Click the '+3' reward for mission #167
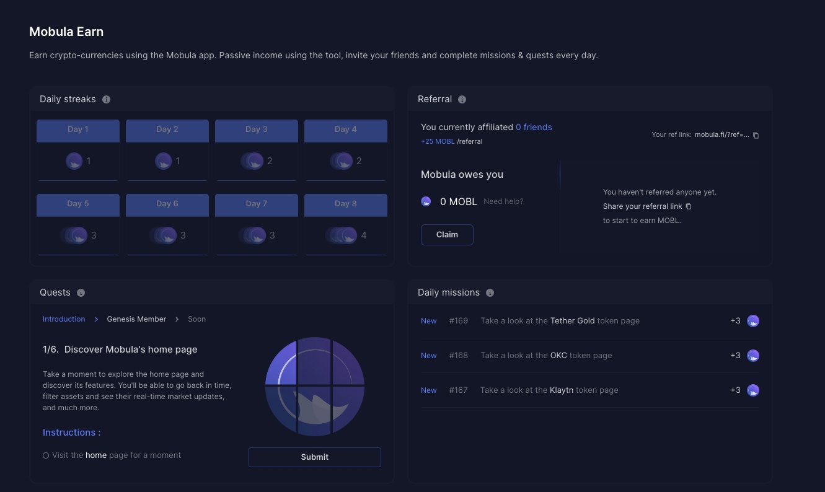The width and height of the screenshot is (825, 492). tap(735, 390)
